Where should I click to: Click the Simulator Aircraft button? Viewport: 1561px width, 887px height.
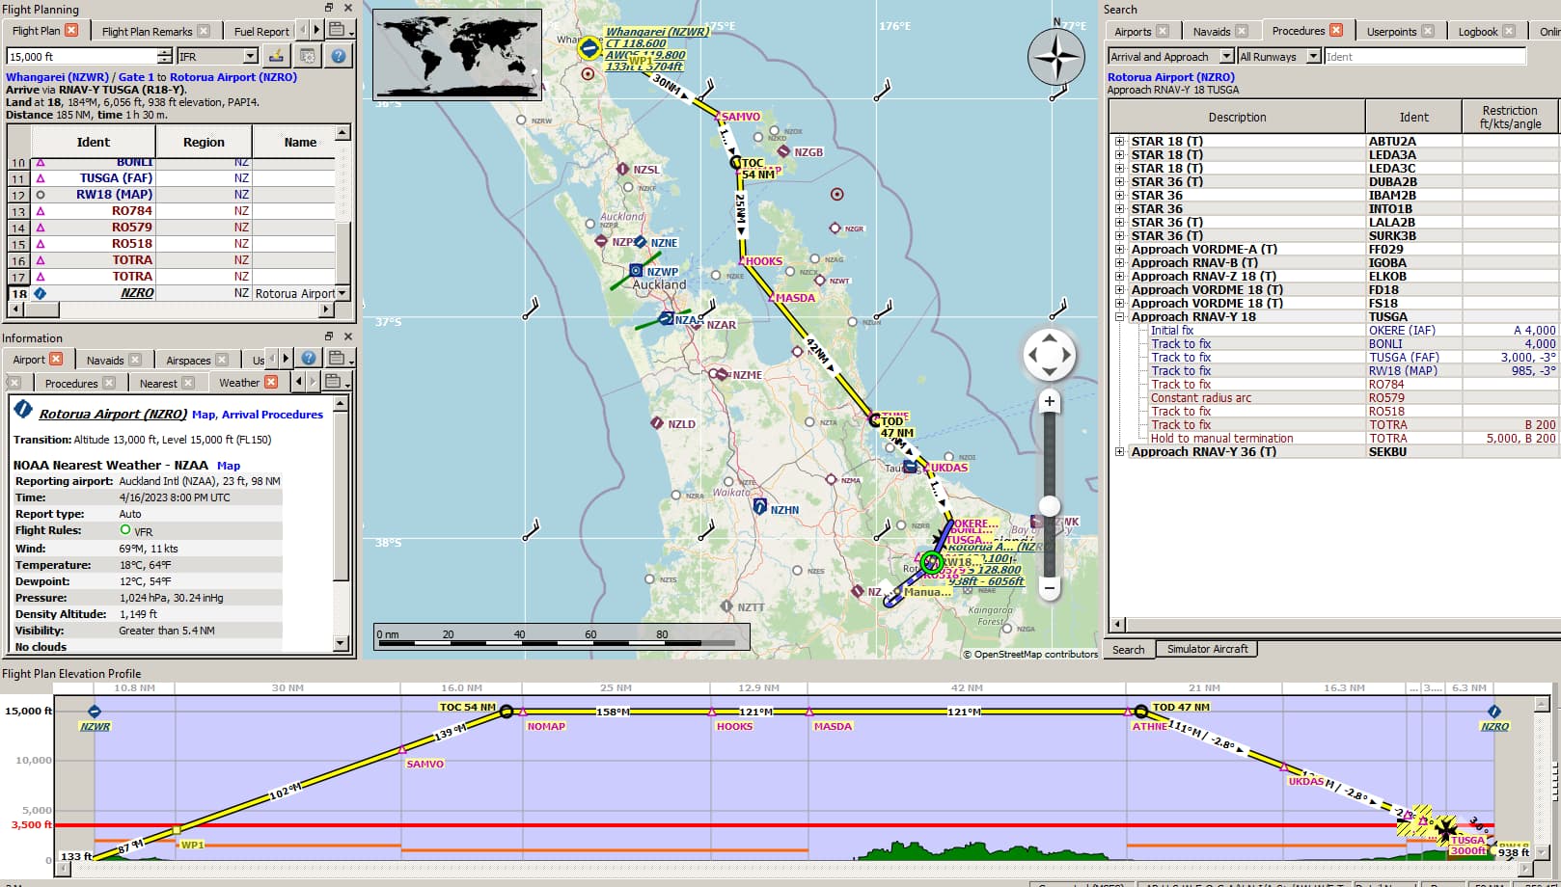[1207, 649]
